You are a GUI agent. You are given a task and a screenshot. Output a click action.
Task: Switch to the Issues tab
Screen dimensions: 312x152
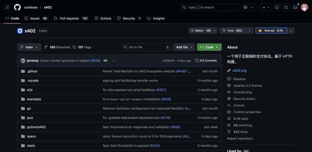tap(36, 18)
